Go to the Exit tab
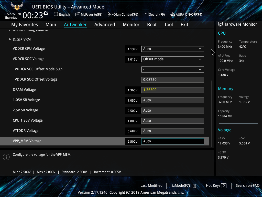Screen dimensions: 262x197 184,25
